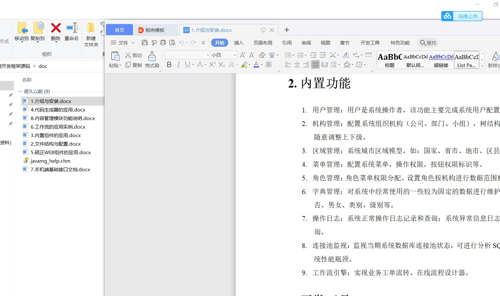The width and height of the screenshot is (500, 296).
Task: Apply the yellow highlighter color
Action: tap(244, 65)
